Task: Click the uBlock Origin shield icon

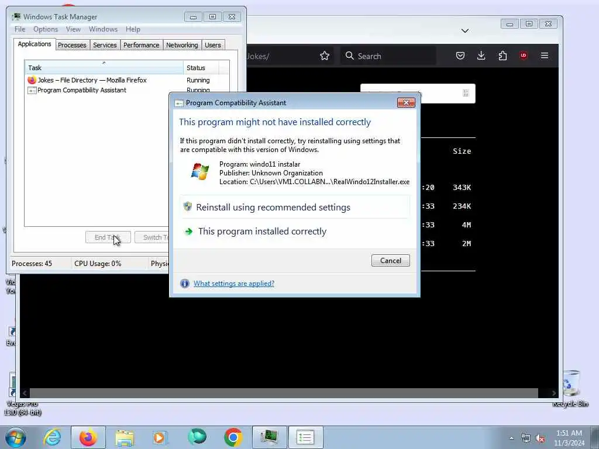Action: (524, 56)
